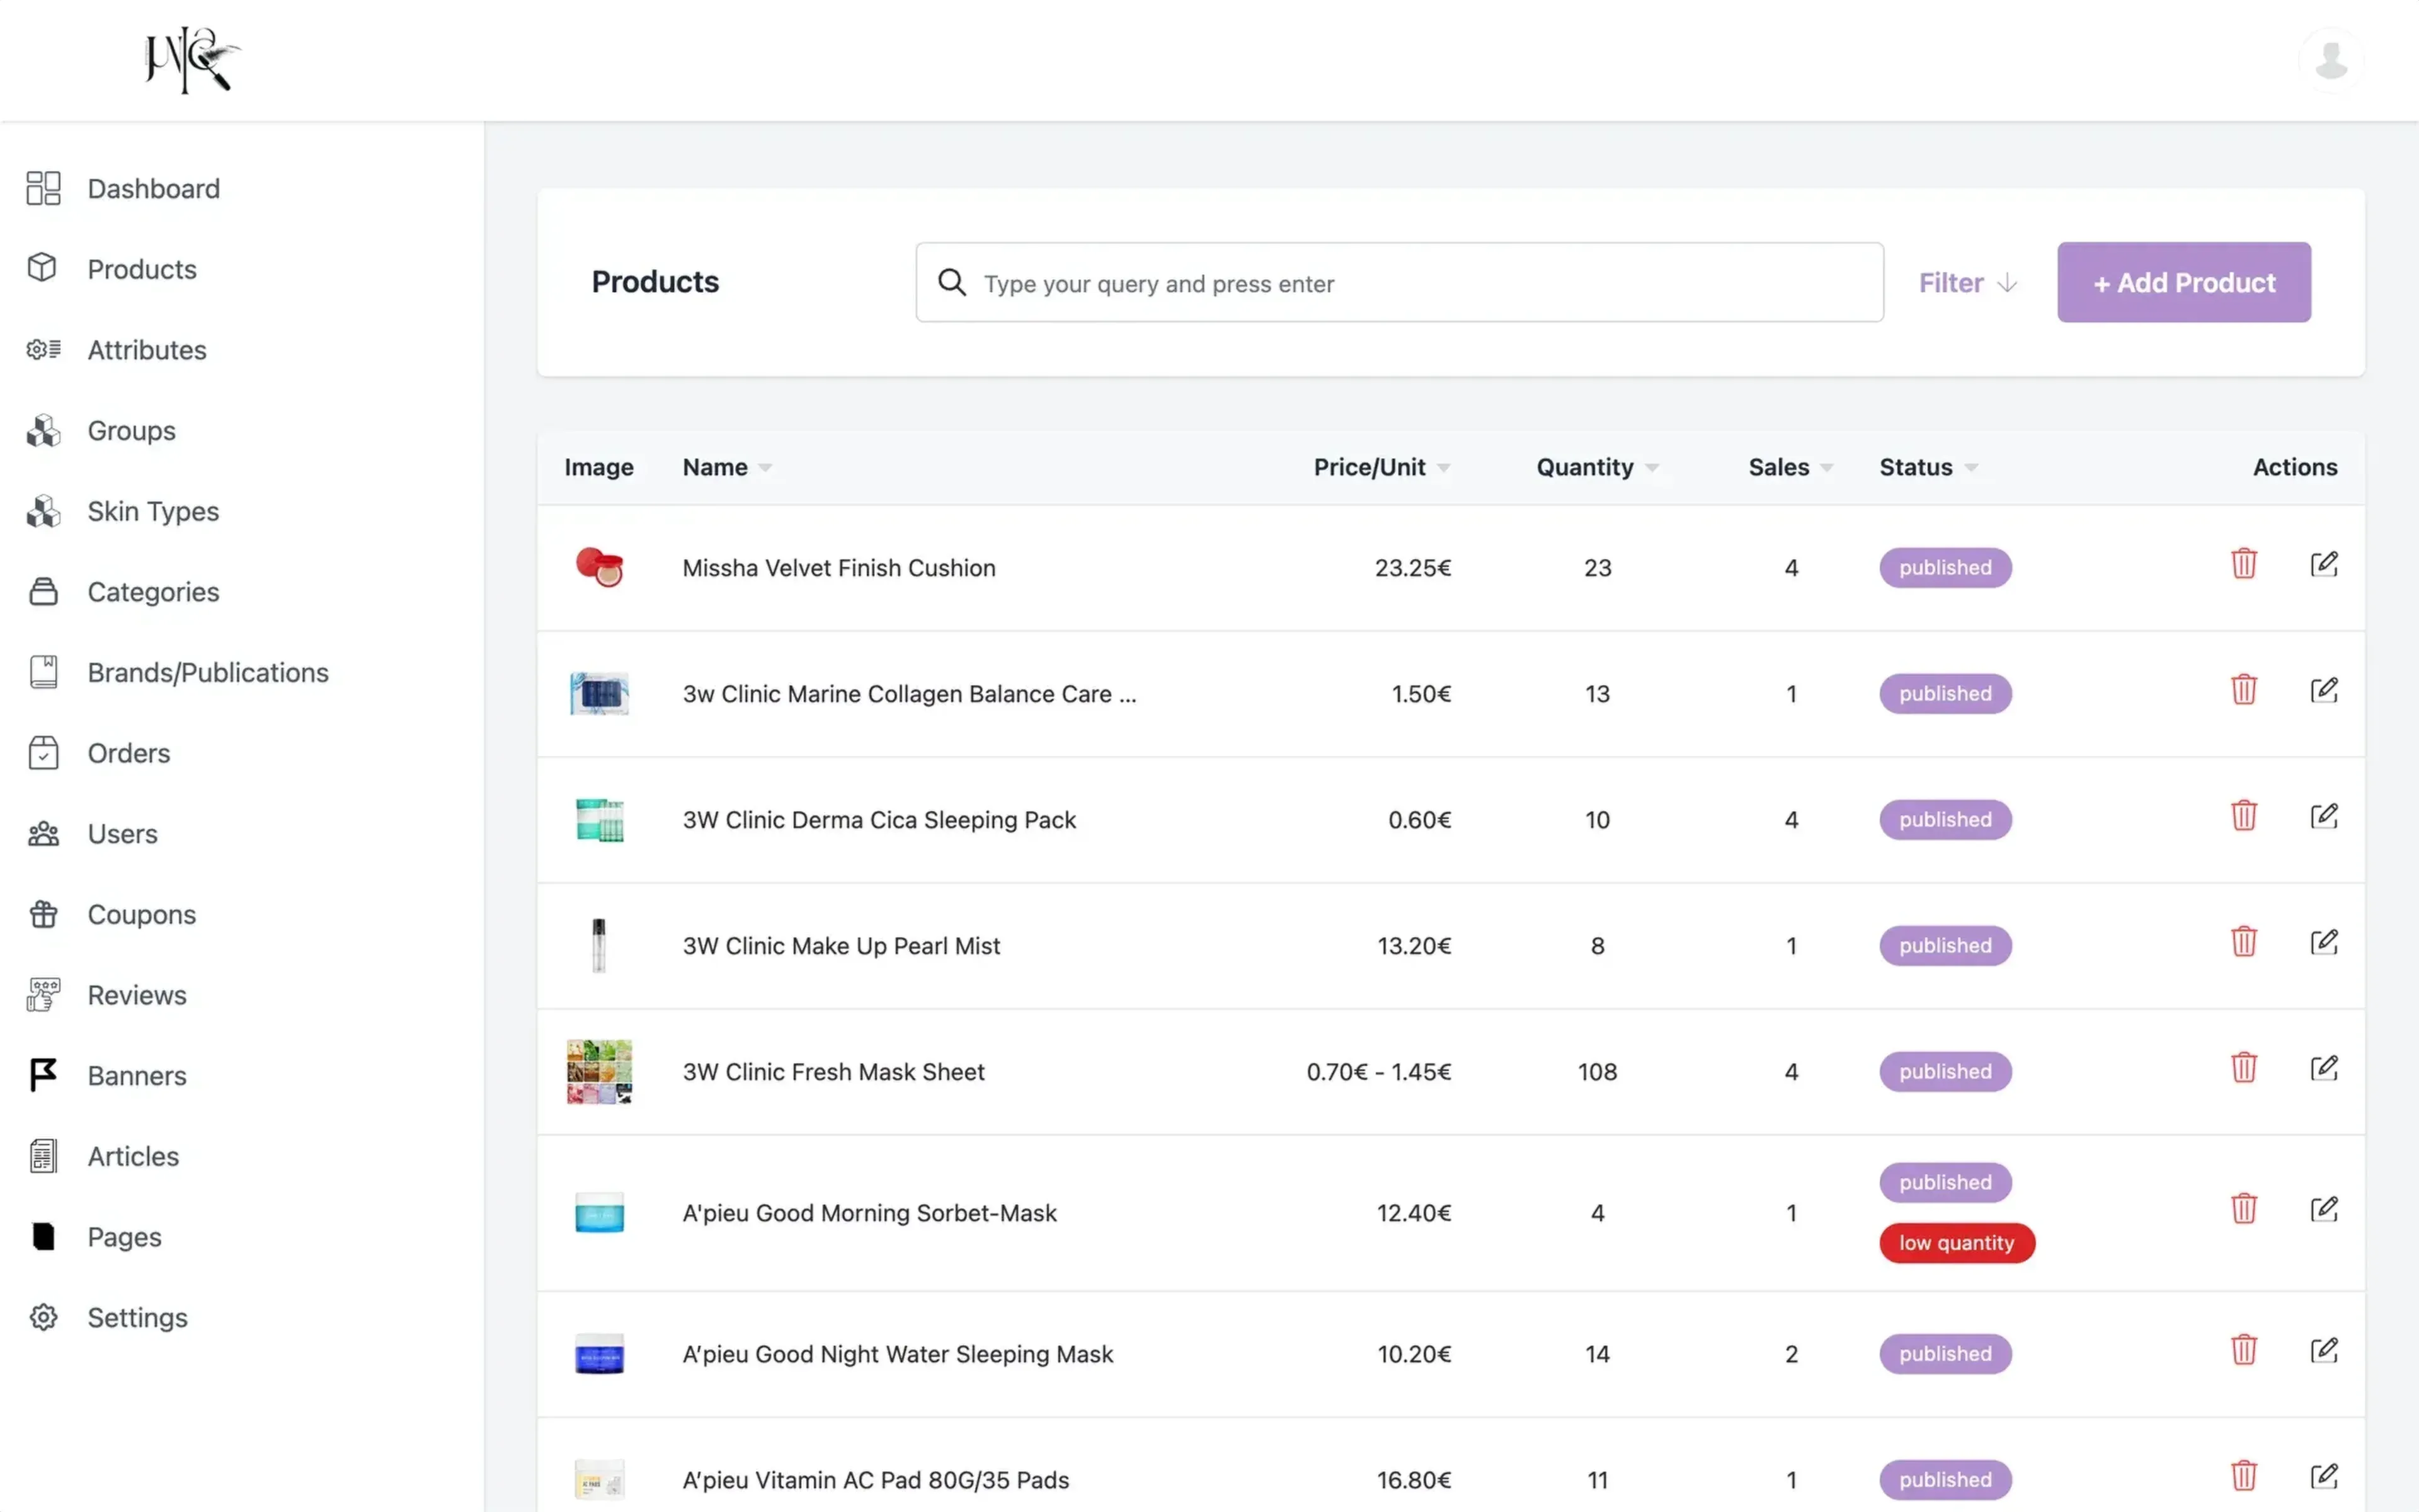Delete A'pieu Good Morning Sorbet-Mask
The width and height of the screenshot is (2419, 1512).
coord(2243,1209)
